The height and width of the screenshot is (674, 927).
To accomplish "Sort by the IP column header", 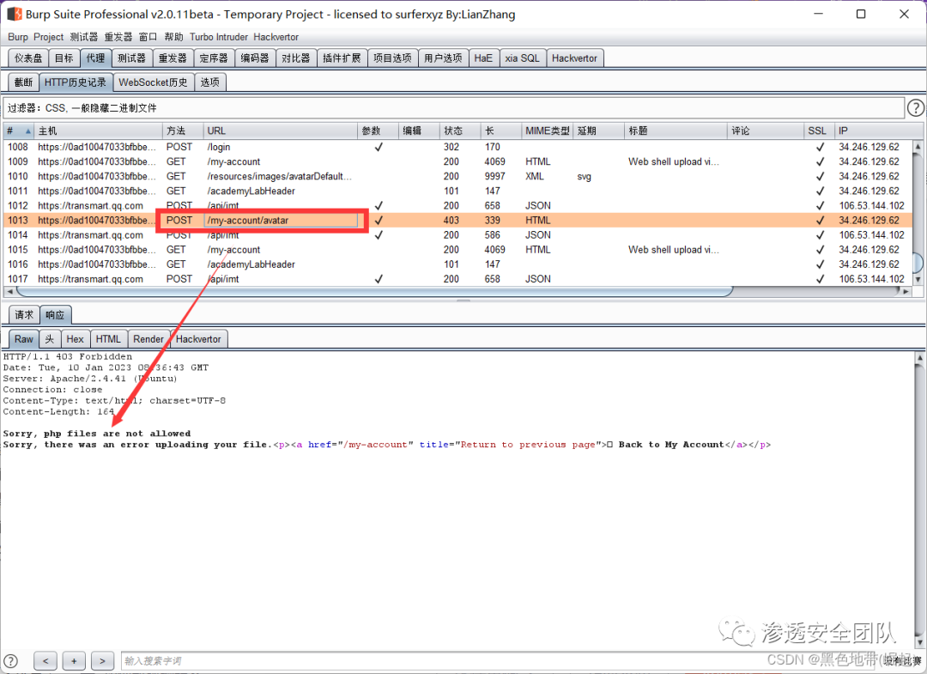I will point(873,131).
